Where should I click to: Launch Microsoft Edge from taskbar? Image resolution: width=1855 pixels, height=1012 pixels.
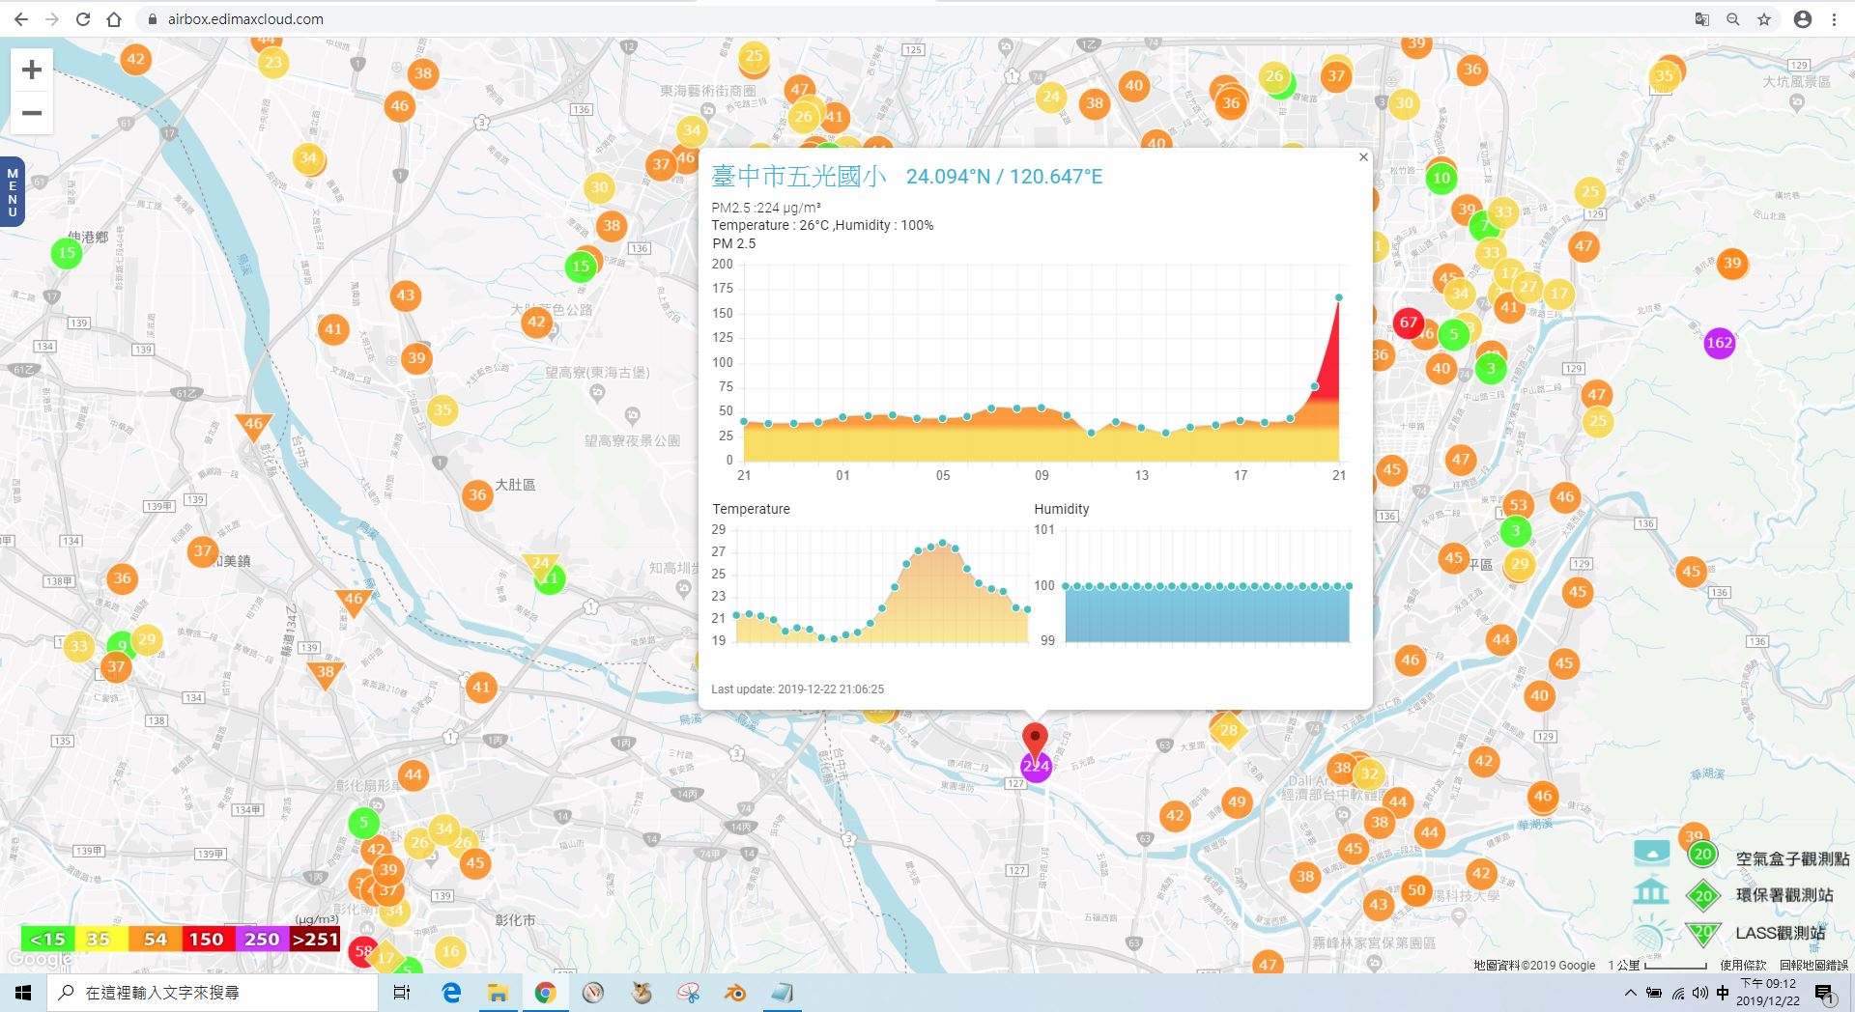click(451, 993)
